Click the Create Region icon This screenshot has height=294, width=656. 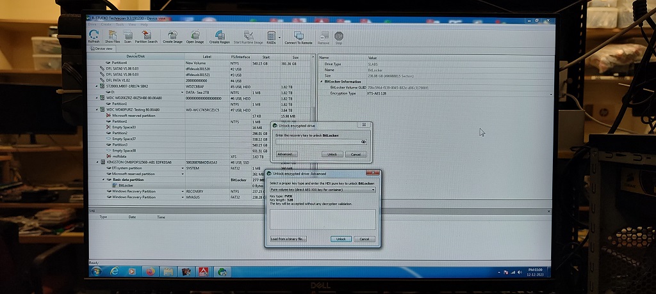pos(220,37)
